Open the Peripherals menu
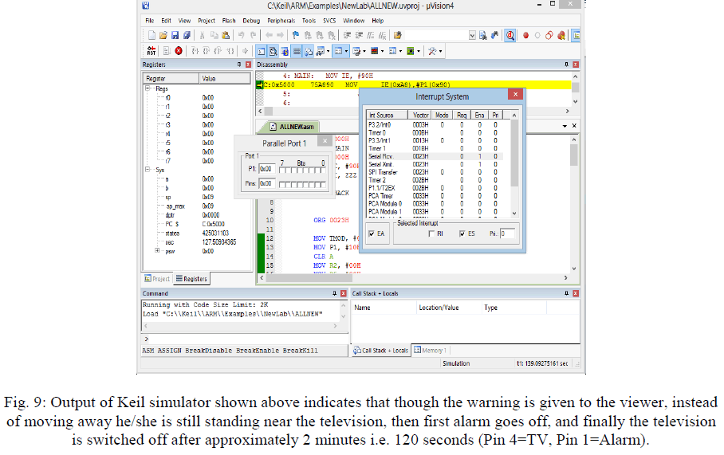The image size is (724, 455). point(281,20)
